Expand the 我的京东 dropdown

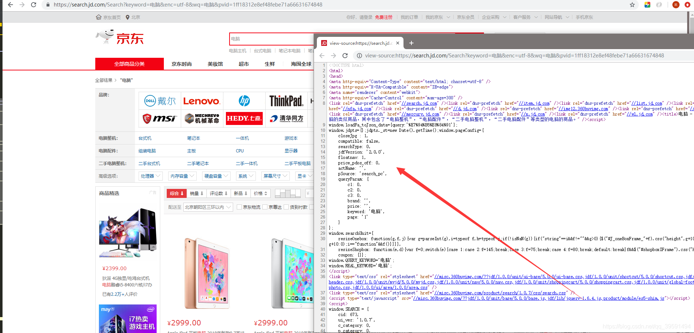pyautogui.click(x=437, y=17)
